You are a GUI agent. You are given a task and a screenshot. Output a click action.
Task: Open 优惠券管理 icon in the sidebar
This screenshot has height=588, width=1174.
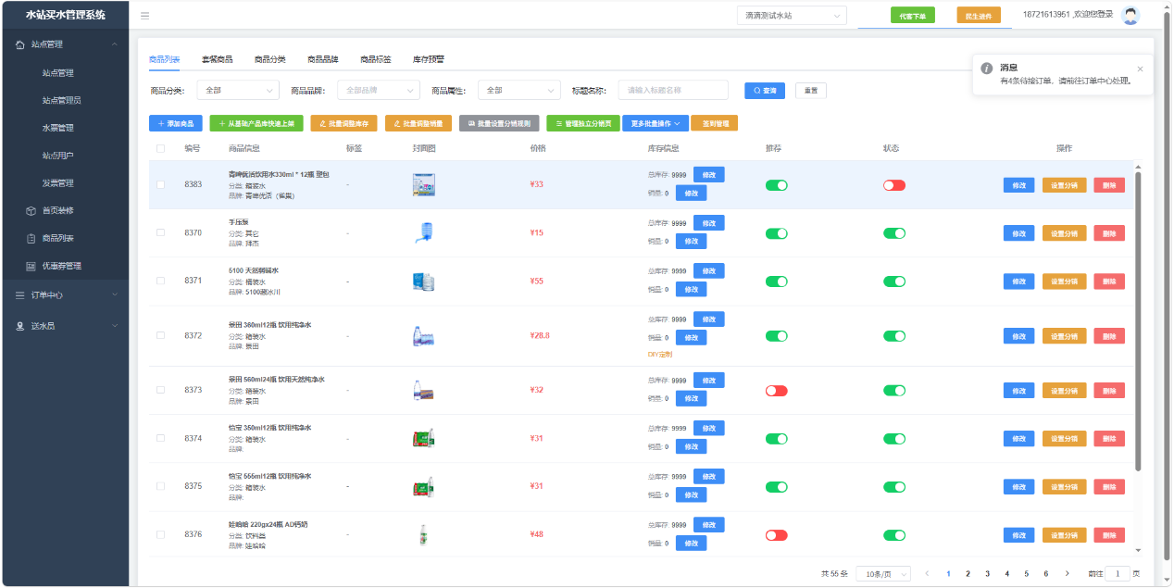31,266
